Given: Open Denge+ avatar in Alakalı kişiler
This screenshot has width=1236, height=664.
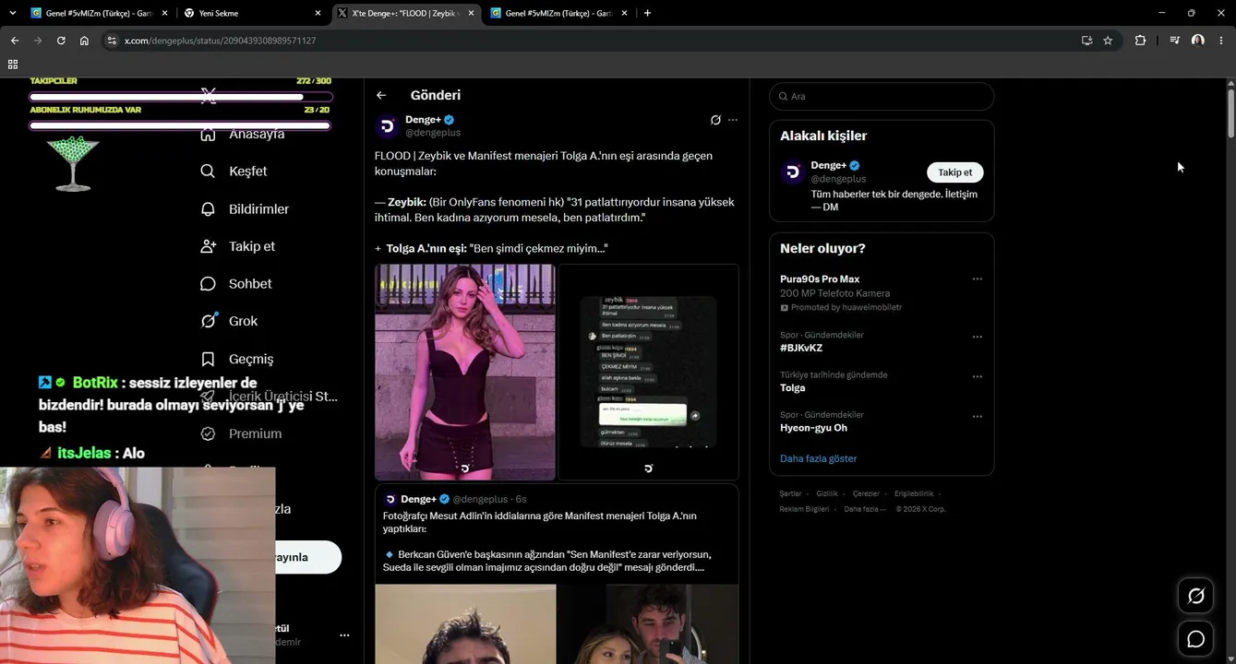Looking at the screenshot, I should coord(793,172).
